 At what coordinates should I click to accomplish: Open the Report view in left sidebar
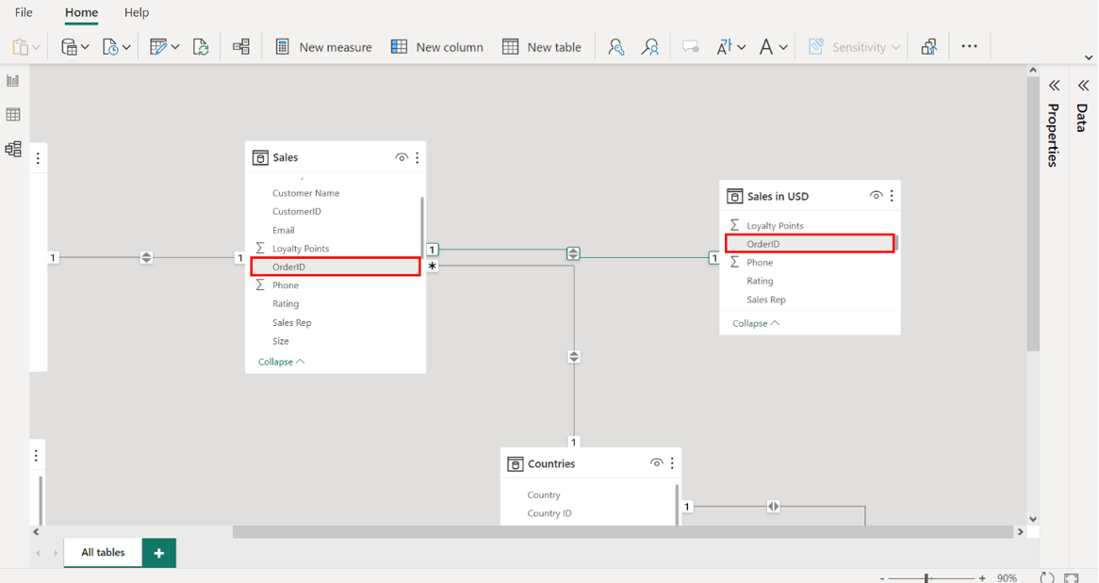click(x=13, y=81)
